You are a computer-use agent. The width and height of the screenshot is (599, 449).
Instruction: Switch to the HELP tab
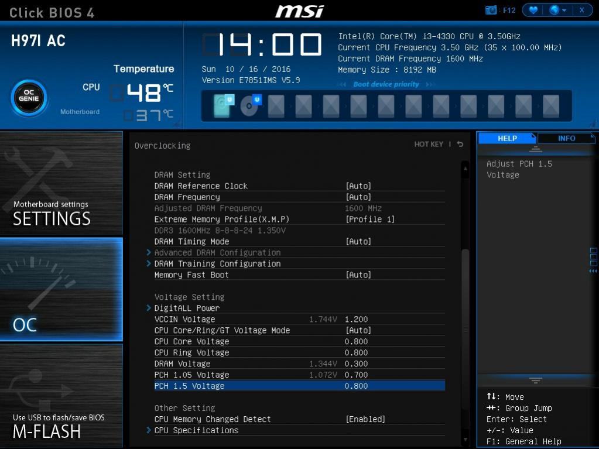pyautogui.click(x=507, y=138)
